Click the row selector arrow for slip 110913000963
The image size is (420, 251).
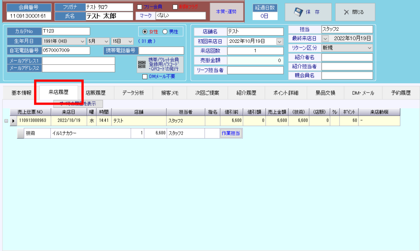(13, 121)
